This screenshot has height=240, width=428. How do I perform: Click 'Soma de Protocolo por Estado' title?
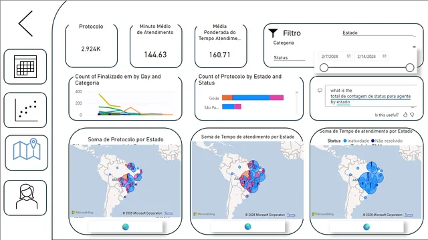pyautogui.click(x=126, y=139)
